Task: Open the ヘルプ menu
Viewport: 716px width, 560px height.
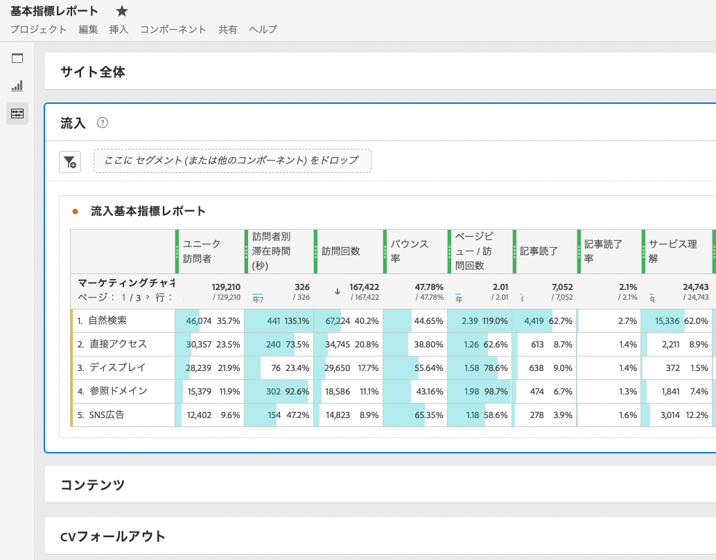Action: [x=263, y=29]
